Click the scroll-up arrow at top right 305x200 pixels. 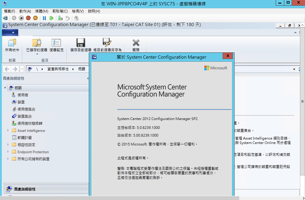(302, 25)
